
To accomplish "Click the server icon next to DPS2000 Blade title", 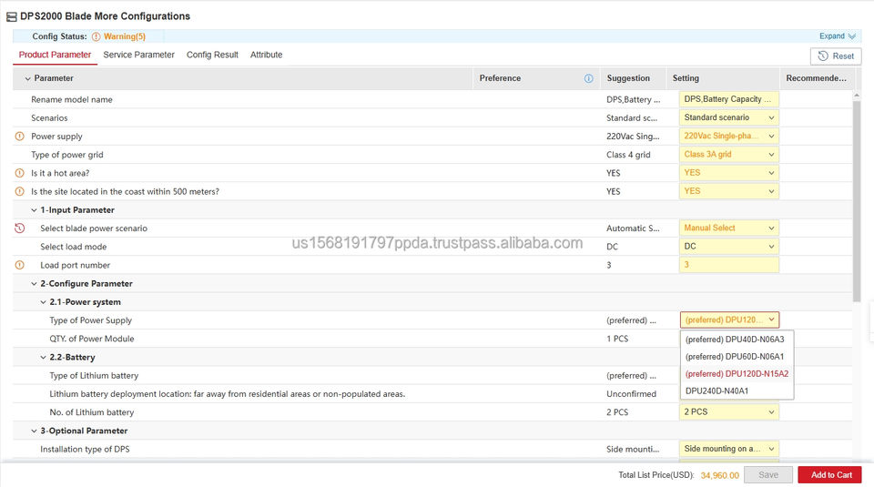I will point(12,17).
